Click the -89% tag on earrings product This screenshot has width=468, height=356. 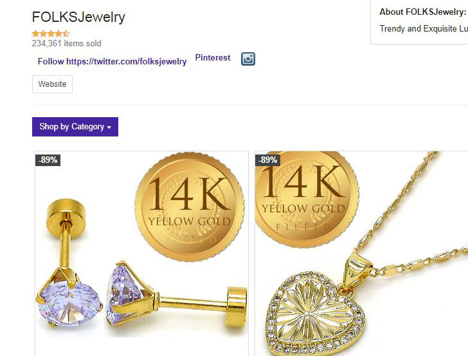coord(48,160)
